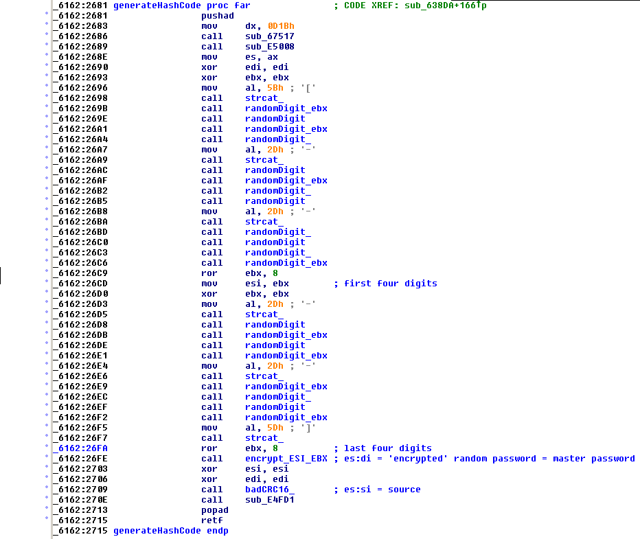Select the generateHashCode proc far label
The image size is (640, 539).
click(182, 5)
